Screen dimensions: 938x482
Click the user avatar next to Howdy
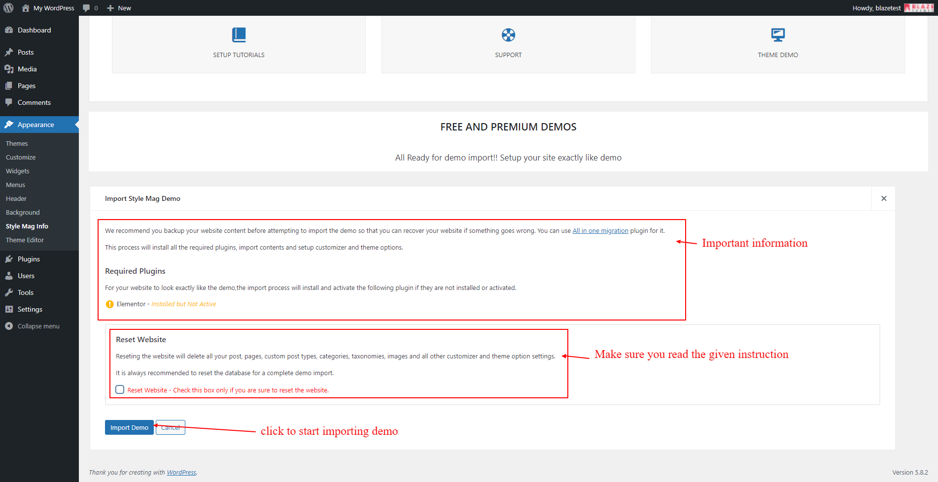click(918, 8)
